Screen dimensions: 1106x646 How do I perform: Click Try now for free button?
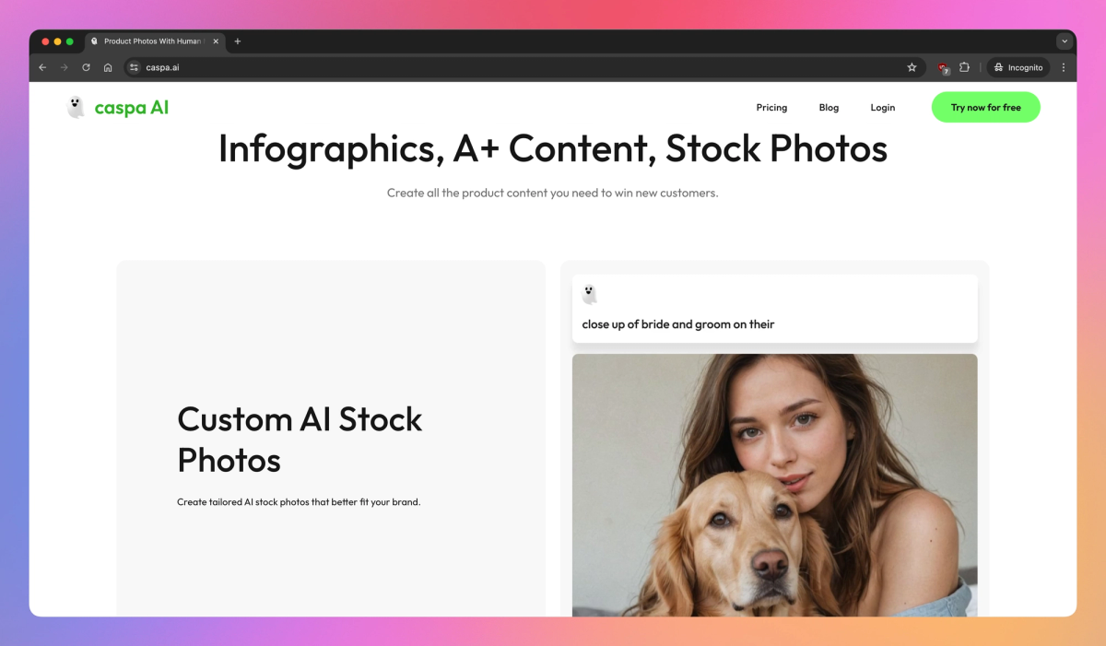pos(985,108)
